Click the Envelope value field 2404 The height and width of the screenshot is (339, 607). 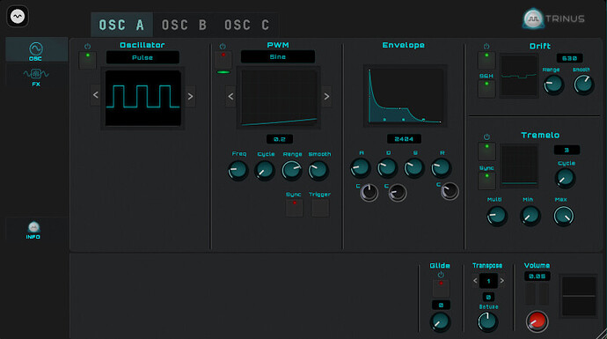[404, 139]
